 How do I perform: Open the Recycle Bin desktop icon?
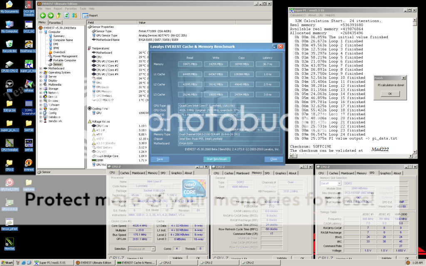pos(9,44)
